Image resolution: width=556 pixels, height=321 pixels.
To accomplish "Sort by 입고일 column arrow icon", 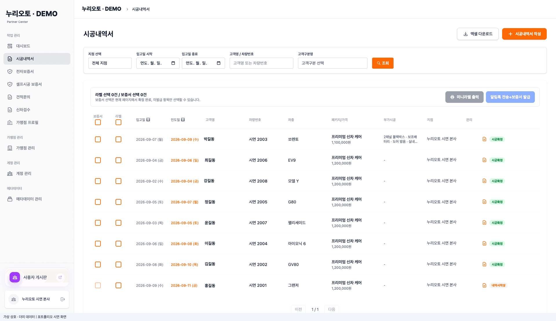I will point(148,120).
